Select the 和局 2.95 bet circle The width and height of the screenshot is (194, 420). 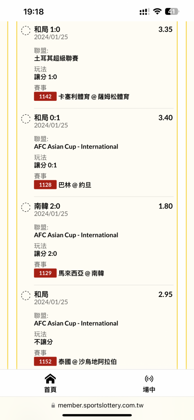[26, 295]
